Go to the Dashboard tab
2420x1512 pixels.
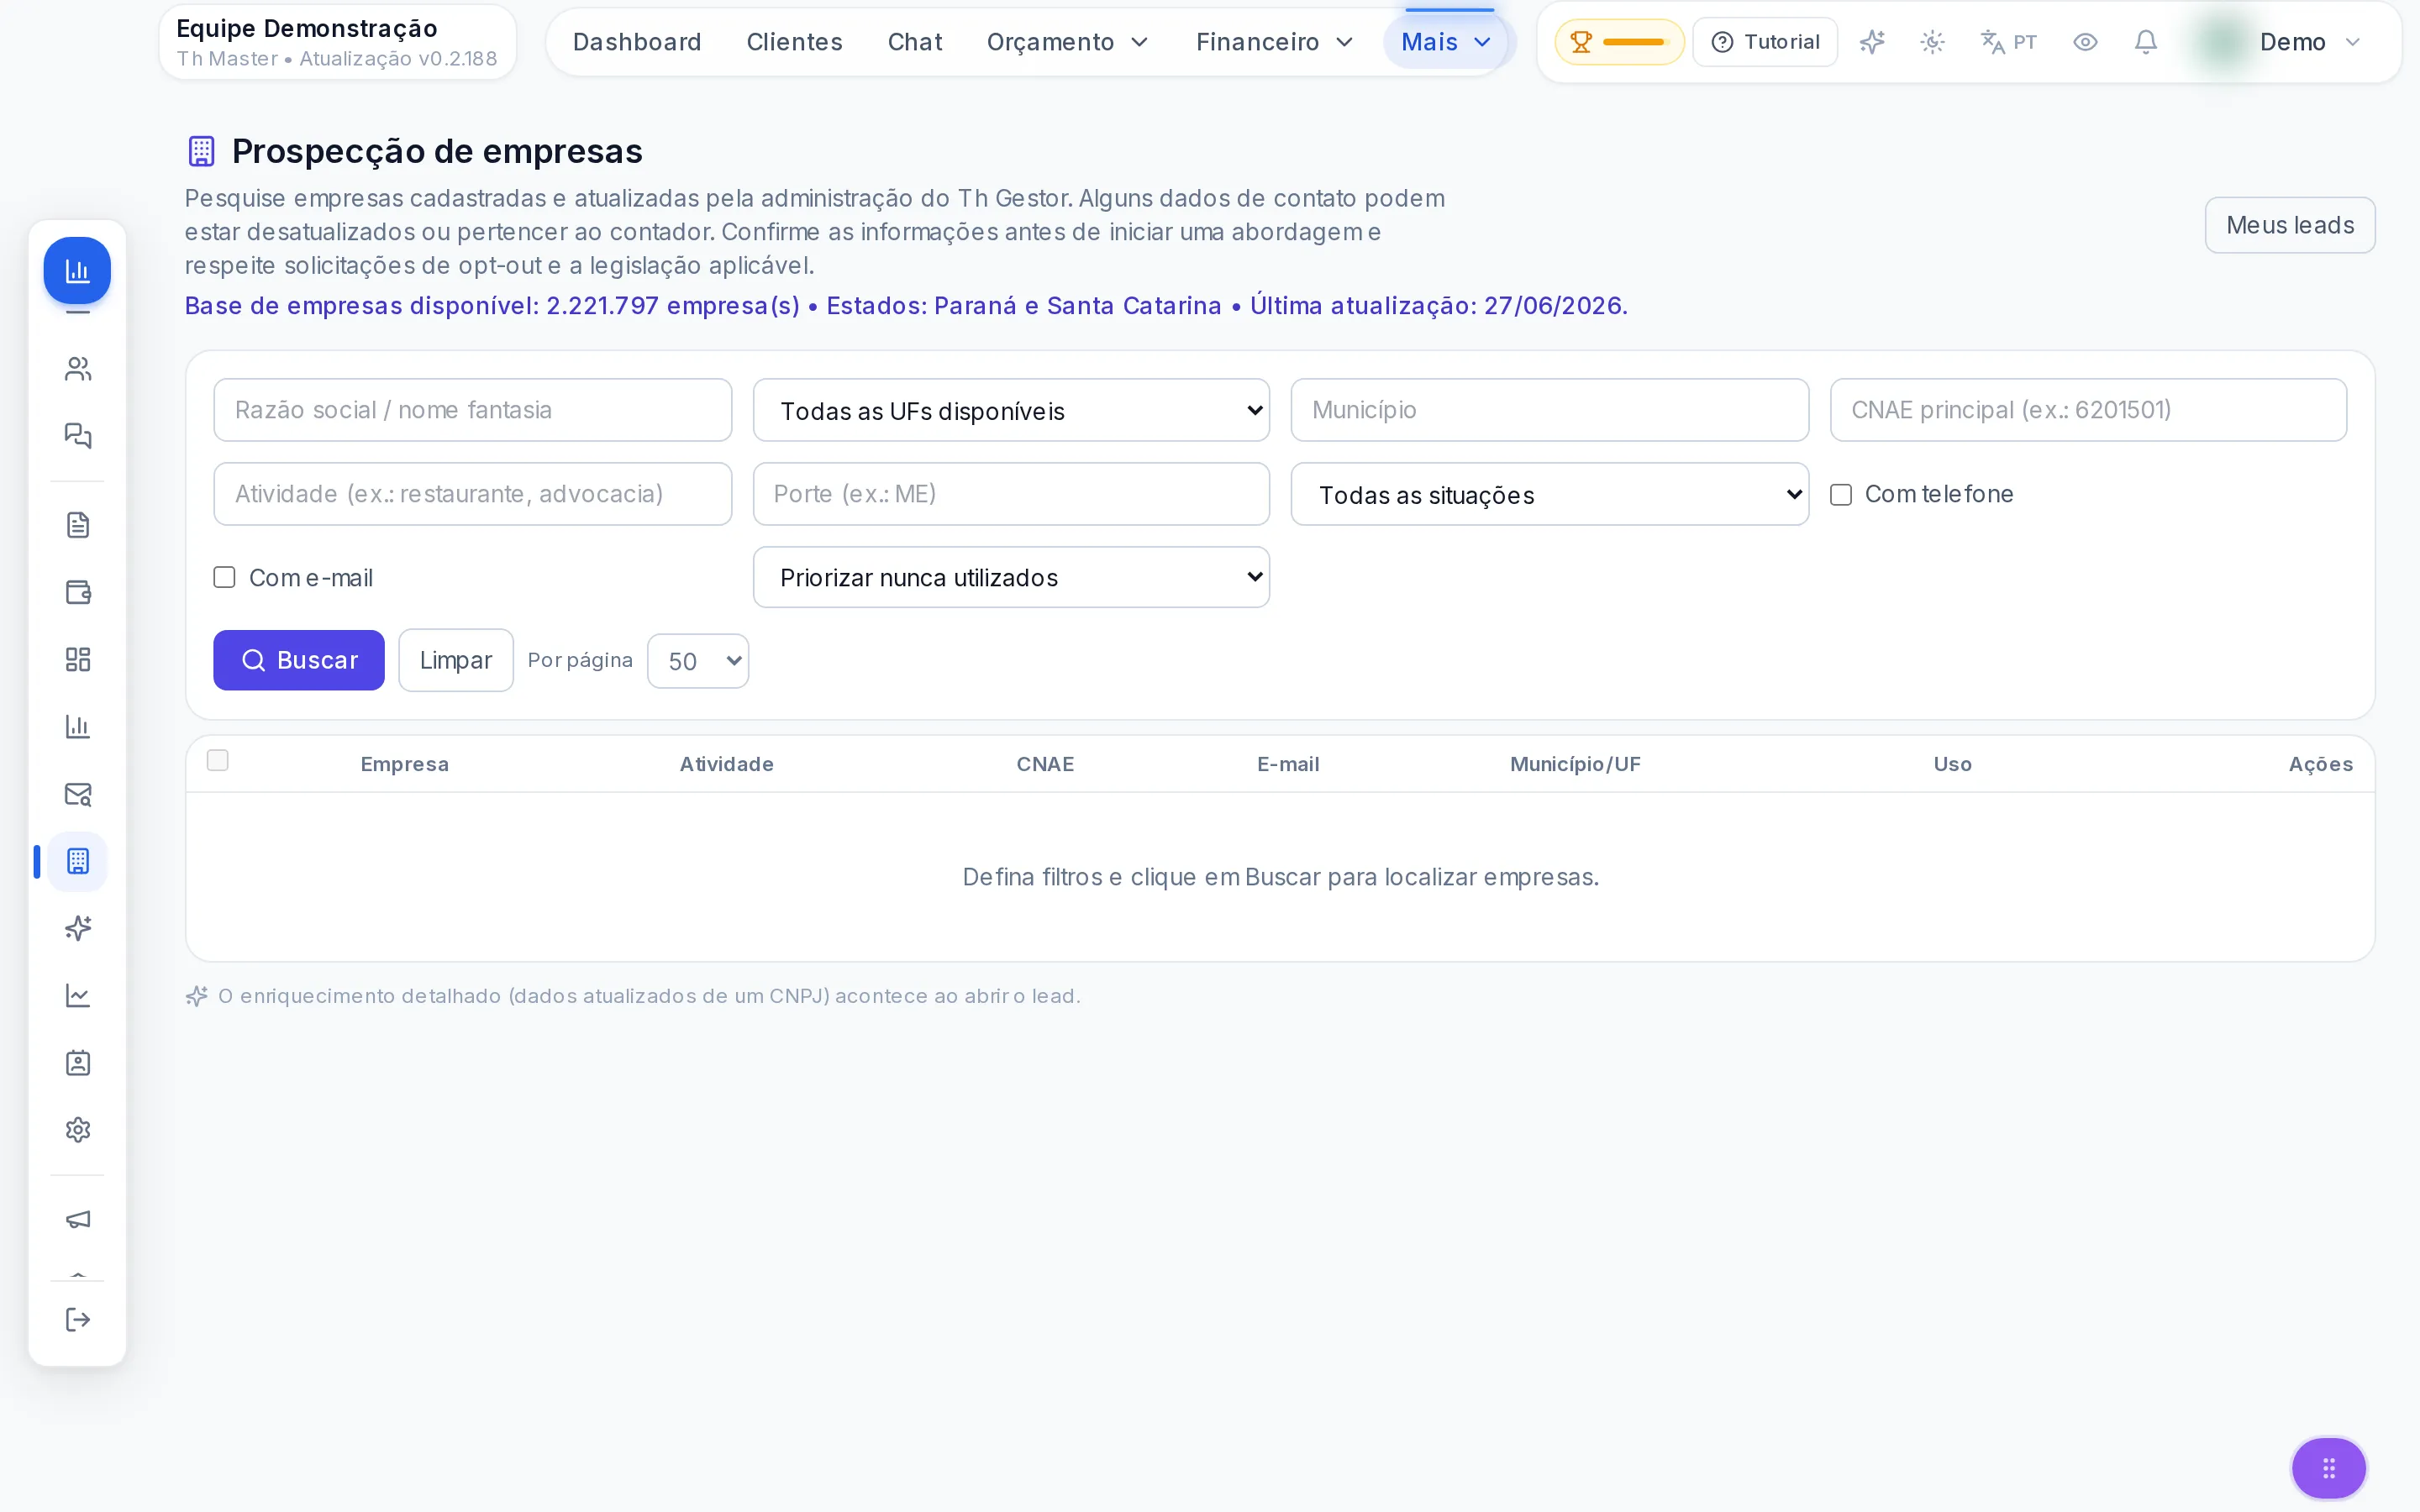[x=637, y=42]
